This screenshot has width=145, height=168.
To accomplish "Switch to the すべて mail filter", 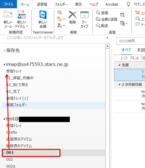I will [x=126, y=50].
